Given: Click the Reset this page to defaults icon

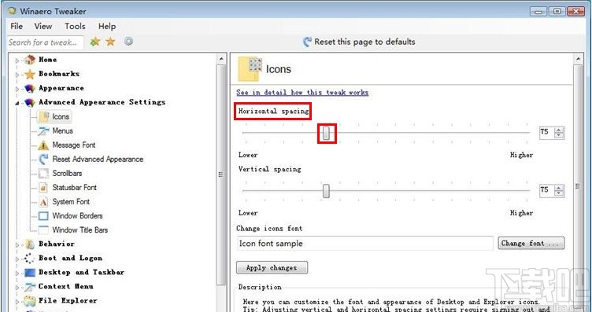Looking at the screenshot, I should [x=308, y=42].
